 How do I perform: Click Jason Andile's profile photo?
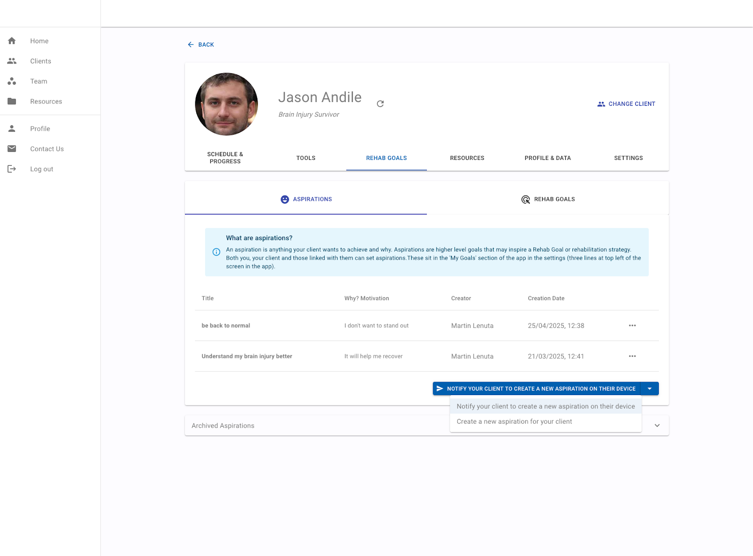[226, 104]
